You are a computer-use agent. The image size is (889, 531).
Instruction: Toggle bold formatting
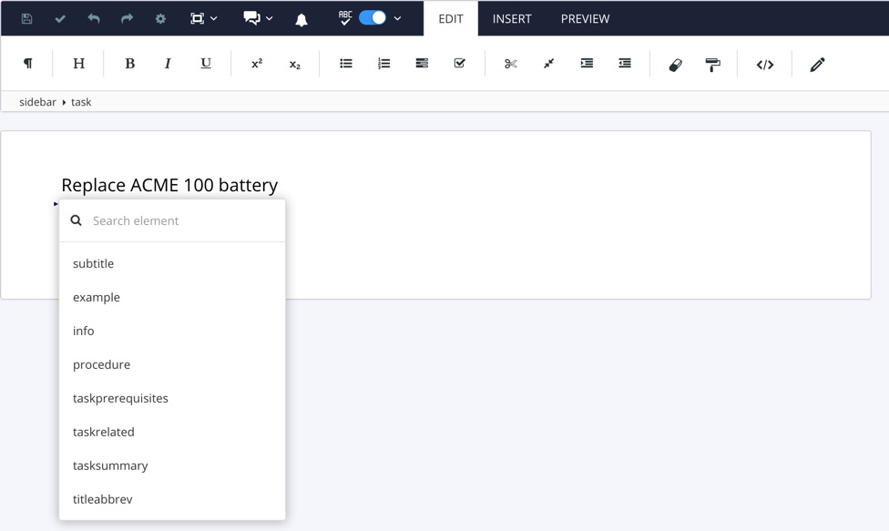click(x=129, y=64)
